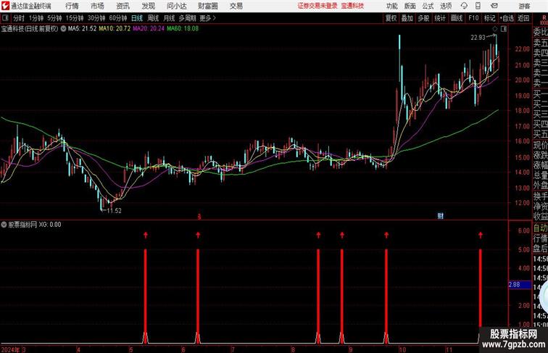548x353 pixels.
Task: Open the 选项 menu
Action: coord(446,6)
